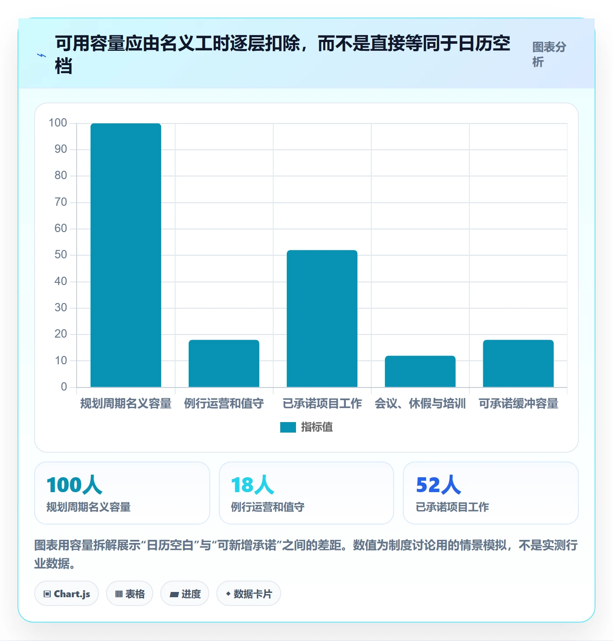Open the 100人 data card
The height and width of the screenshot is (641, 613).
(122, 493)
